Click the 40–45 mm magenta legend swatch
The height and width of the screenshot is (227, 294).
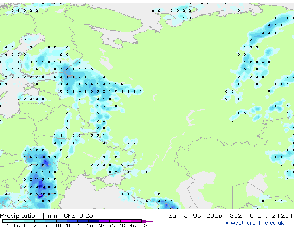click(x=126, y=221)
